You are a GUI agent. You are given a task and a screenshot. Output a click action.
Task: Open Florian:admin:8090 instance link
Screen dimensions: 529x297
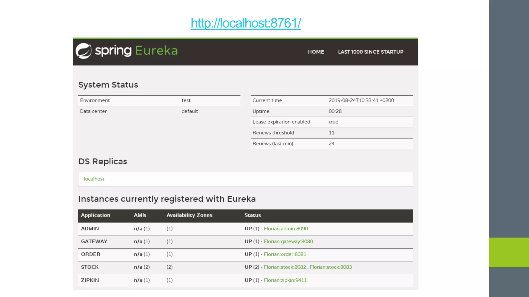(286, 229)
